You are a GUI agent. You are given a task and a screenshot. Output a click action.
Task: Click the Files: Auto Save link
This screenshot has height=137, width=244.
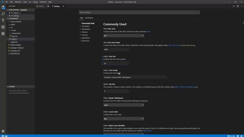[174, 45]
